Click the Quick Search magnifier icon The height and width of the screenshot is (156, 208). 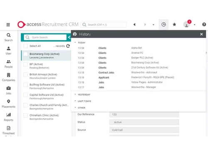(27, 37)
